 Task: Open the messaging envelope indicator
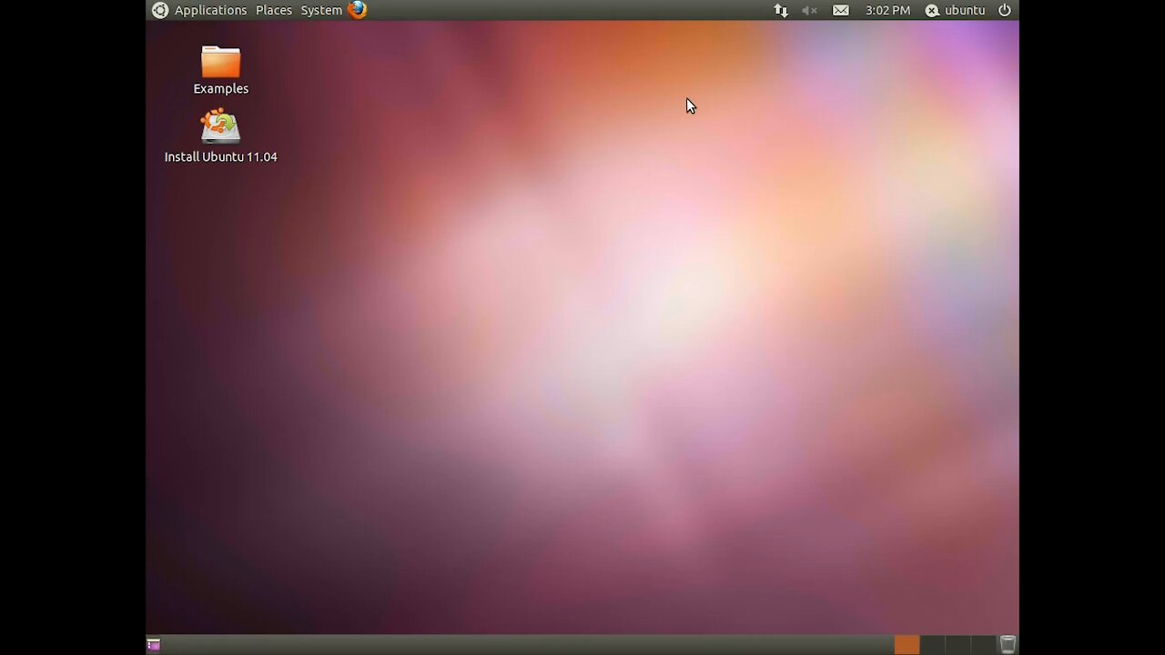tap(841, 10)
